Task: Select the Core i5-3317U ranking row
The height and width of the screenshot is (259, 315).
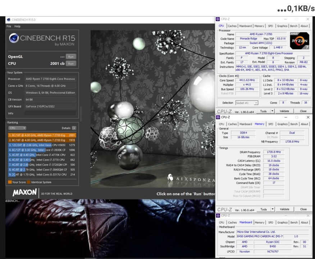Action: coord(42,174)
